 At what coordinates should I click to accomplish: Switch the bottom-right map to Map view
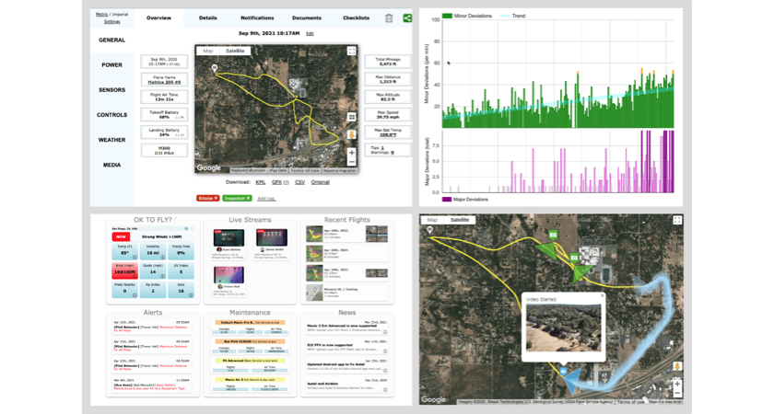point(432,220)
